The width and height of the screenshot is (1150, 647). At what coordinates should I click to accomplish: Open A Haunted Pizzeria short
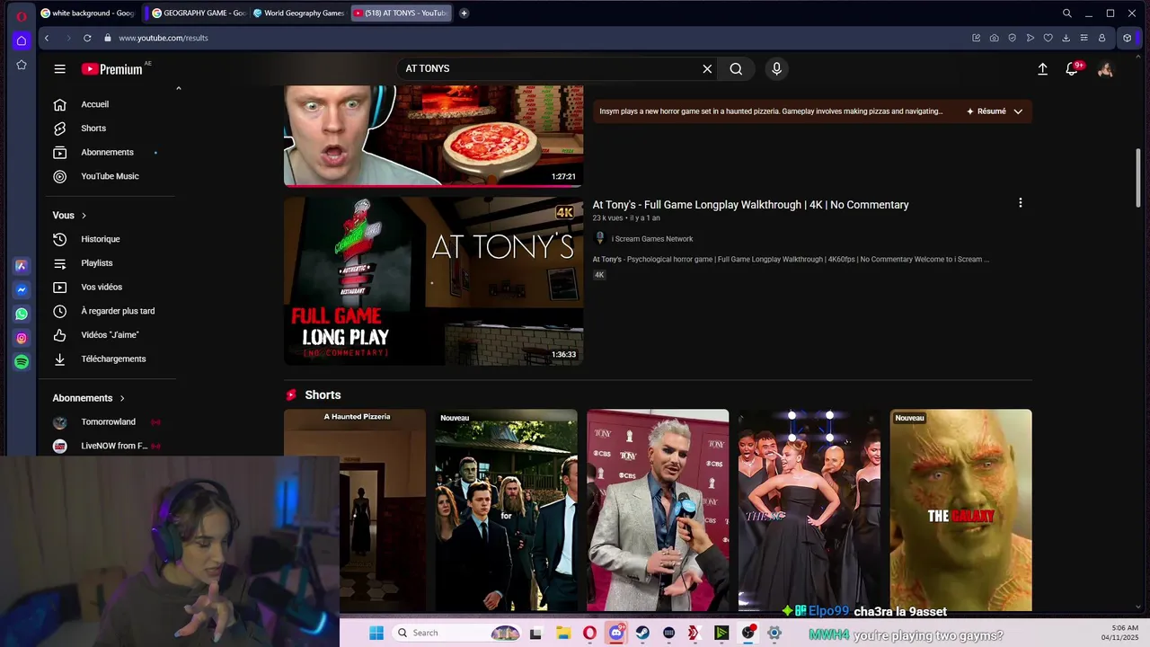tap(355, 510)
